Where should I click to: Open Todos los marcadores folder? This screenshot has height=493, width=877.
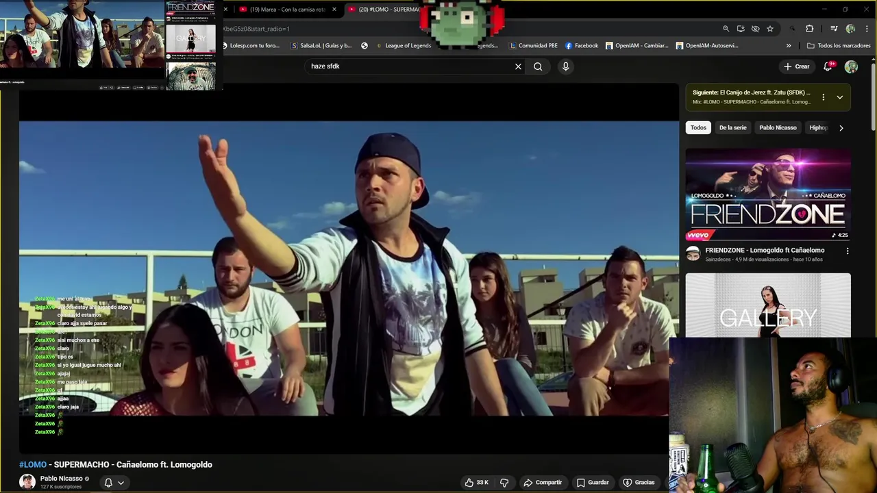[x=839, y=46]
